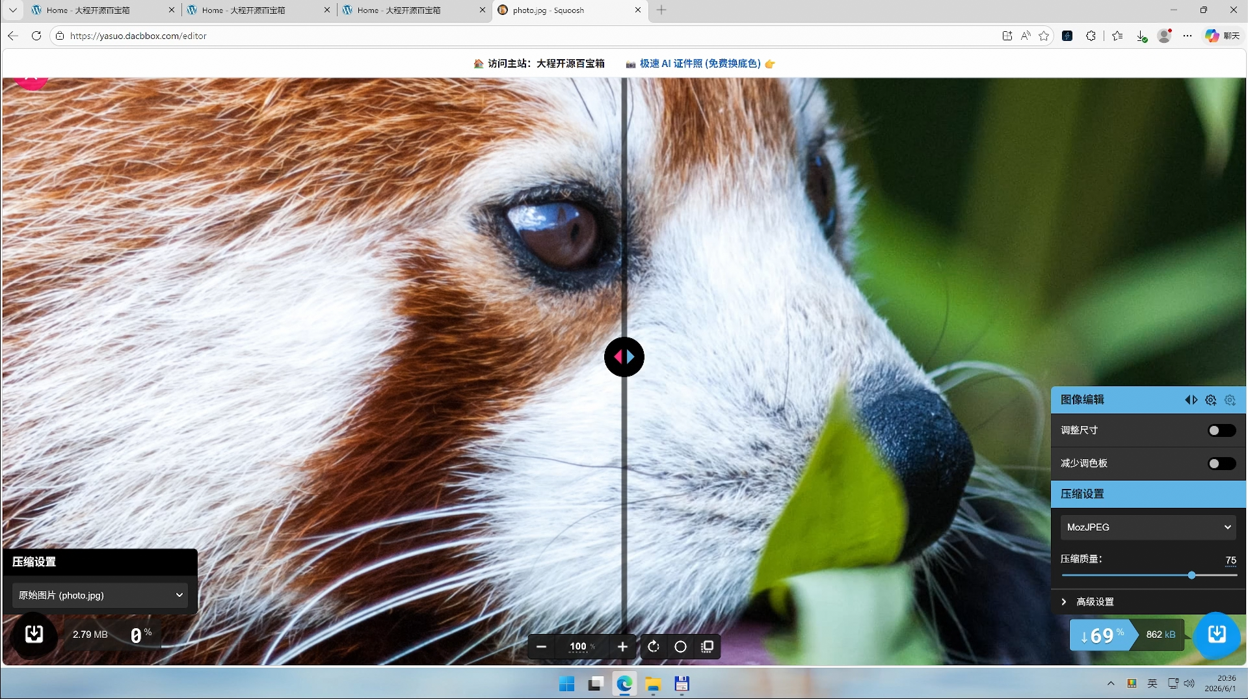Click the 862 kB compressed size text

point(1161,635)
